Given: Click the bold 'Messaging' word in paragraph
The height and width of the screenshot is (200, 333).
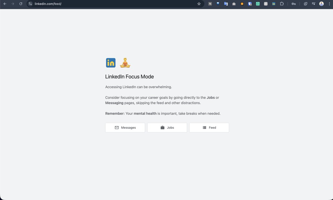Looking at the screenshot, I should [114, 103].
